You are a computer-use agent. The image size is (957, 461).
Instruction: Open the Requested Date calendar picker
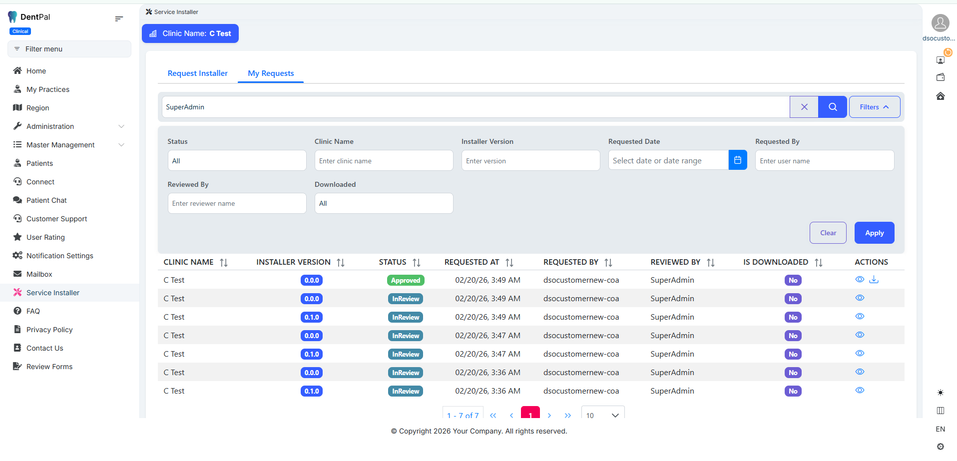[x=737, y=160]
